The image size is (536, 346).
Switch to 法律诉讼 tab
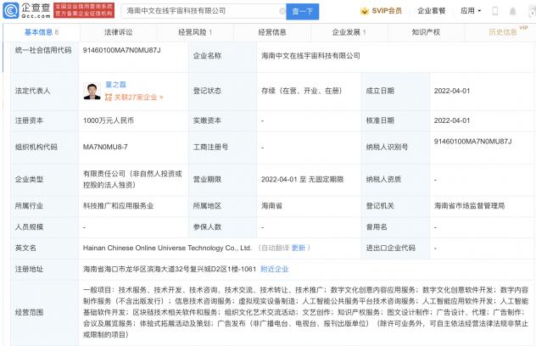click(118, 32)
